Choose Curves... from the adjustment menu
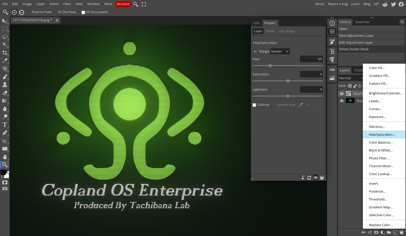The height and width of the screenshot is (236, 406). pyautogui.click(x=384, y=109)
